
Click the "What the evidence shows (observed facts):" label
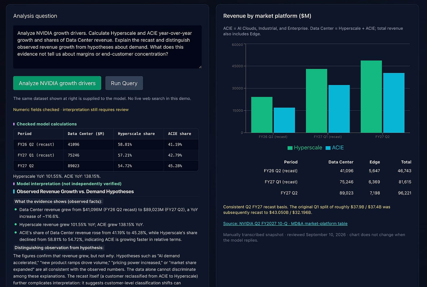pyautogui.click(x=58, y=201)
